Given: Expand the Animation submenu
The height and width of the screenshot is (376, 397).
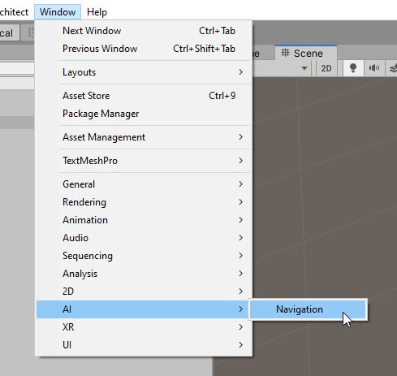Looking at the screenshot, I should click(x=144, y=220).
